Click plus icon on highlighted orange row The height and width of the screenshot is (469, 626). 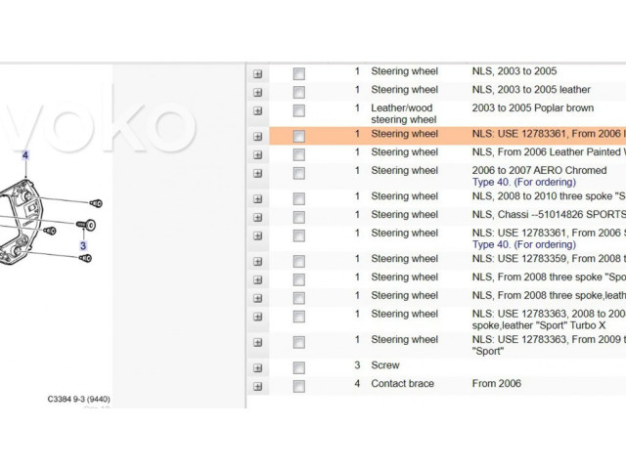pos(258,137)
